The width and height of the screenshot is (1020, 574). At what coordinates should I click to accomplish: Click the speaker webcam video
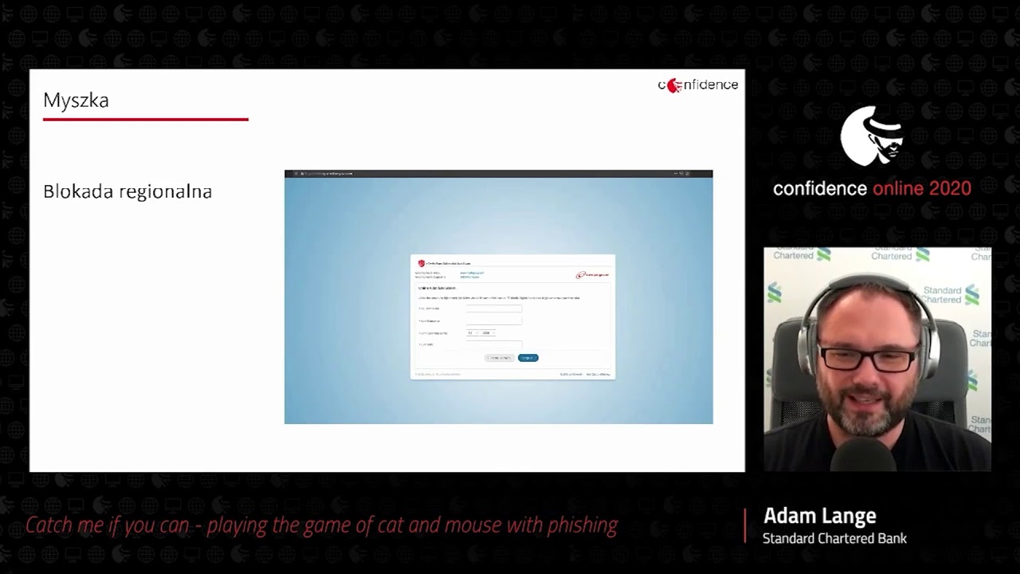click(x=877, y=359)
